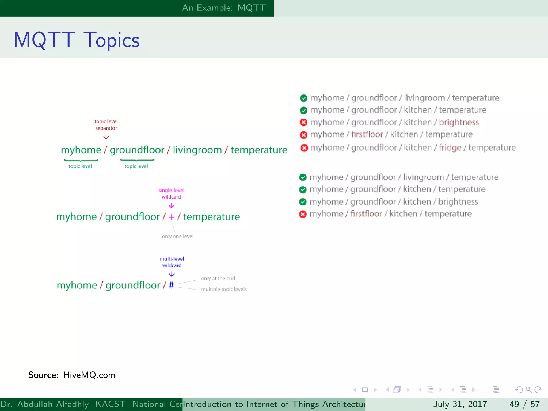Click the 'MQTT Topics' slide title
This screenshot has height=411, width=548.
[x=77, y=40]
